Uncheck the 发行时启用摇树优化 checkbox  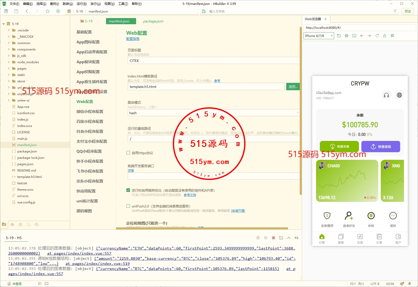pos(128,190)
